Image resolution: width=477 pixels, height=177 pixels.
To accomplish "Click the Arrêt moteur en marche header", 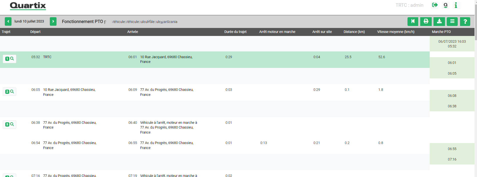I will (x=277, y=32).
